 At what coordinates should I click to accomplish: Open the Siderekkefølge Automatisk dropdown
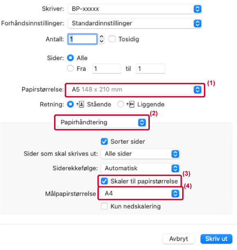pyautogui.click(x=140, y=168)
